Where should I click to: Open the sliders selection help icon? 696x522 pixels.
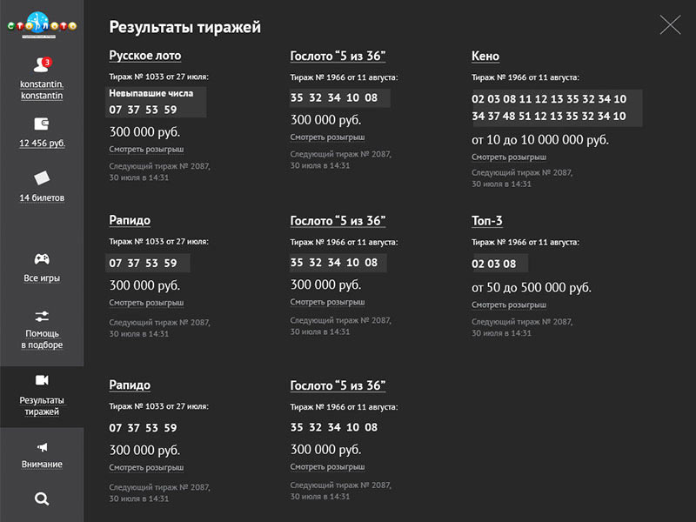(42, 316)
